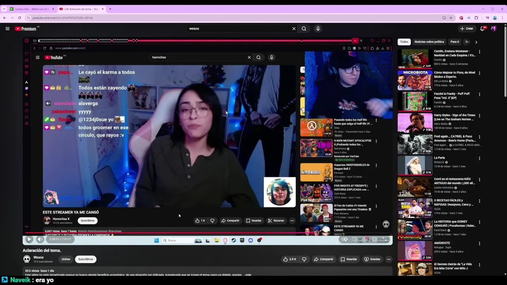
Task: Click the YouTube Premium logo
Action: tap(26, 28)
